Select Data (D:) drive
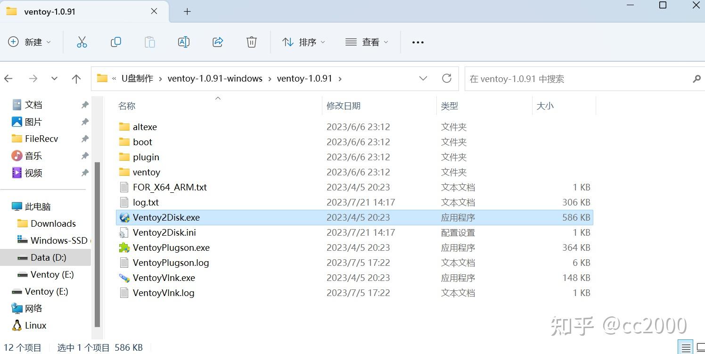 click(x=45, y=257)
